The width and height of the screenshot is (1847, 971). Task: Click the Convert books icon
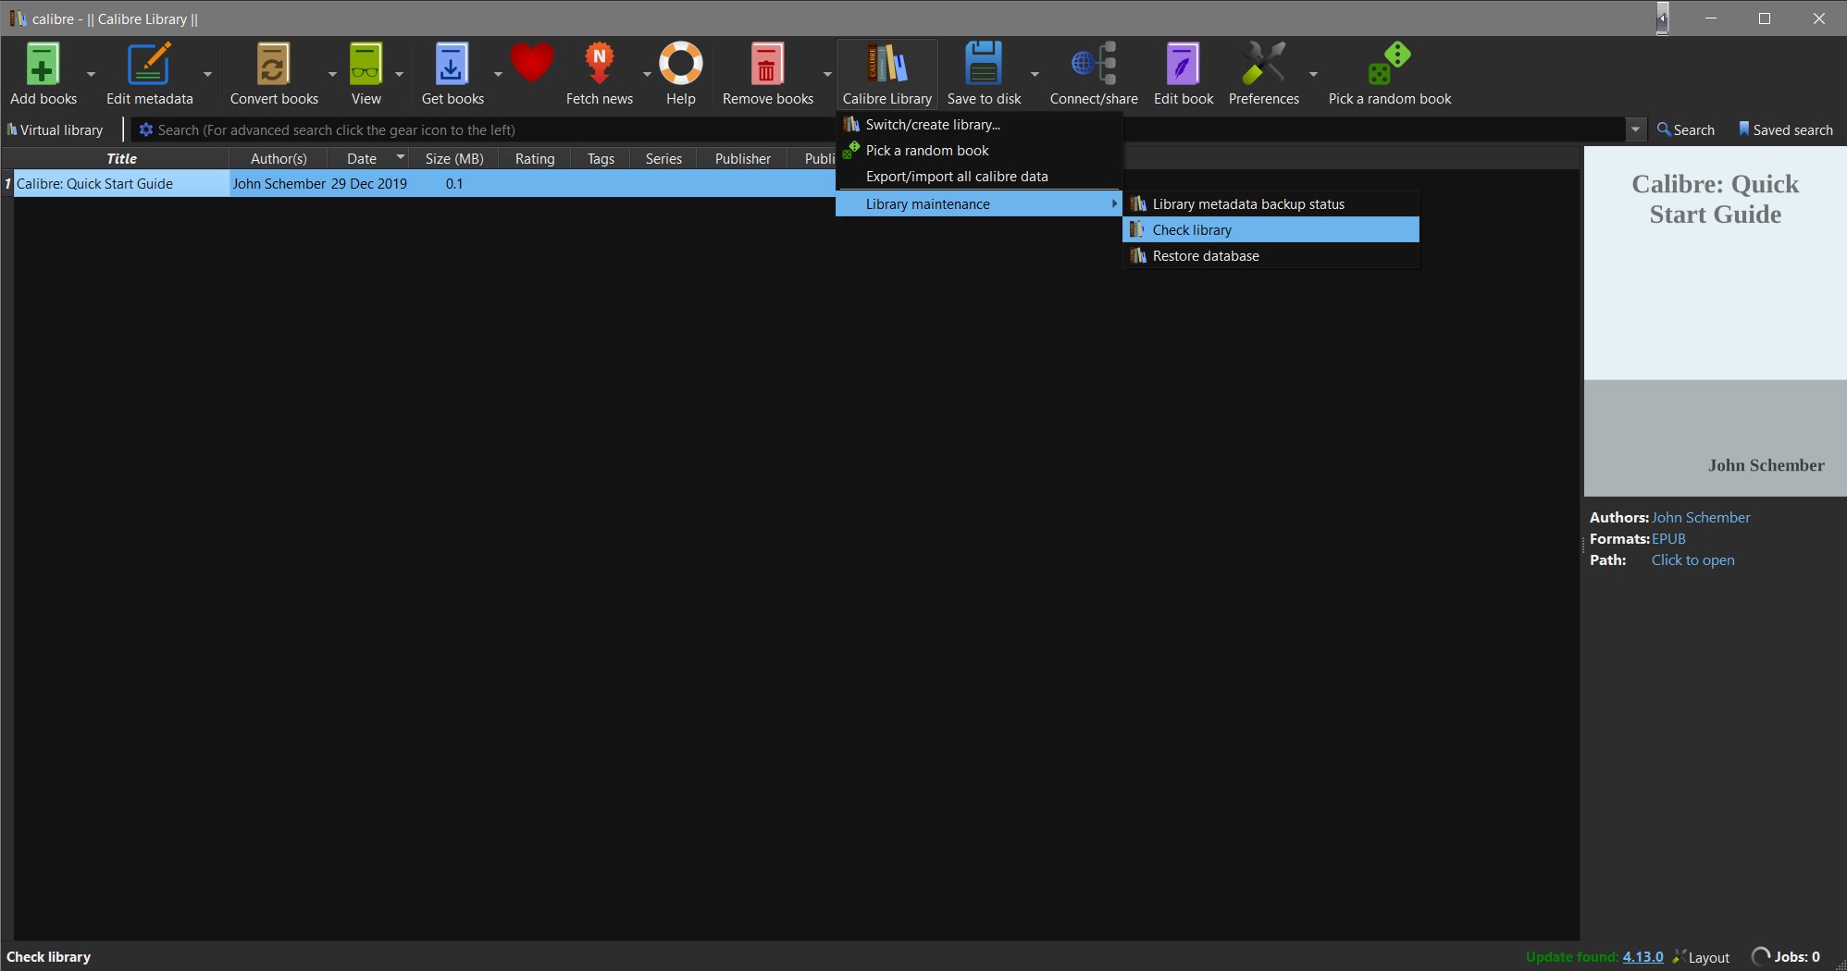point(273,64)
